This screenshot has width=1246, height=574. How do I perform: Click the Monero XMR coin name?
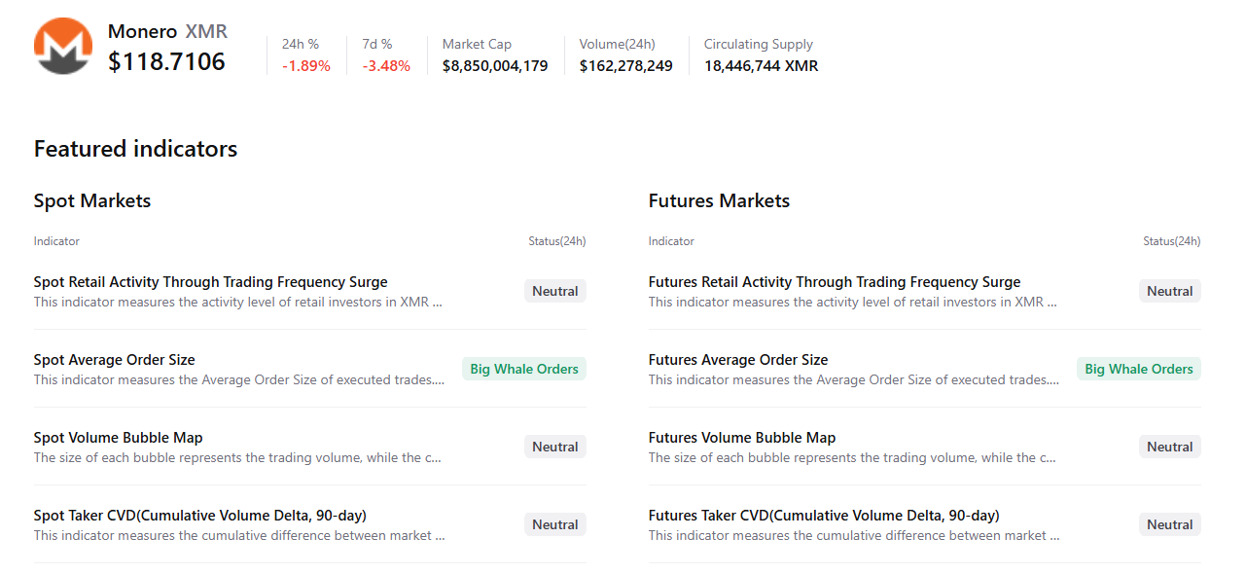pyautogui.click(x=168, y=31)
